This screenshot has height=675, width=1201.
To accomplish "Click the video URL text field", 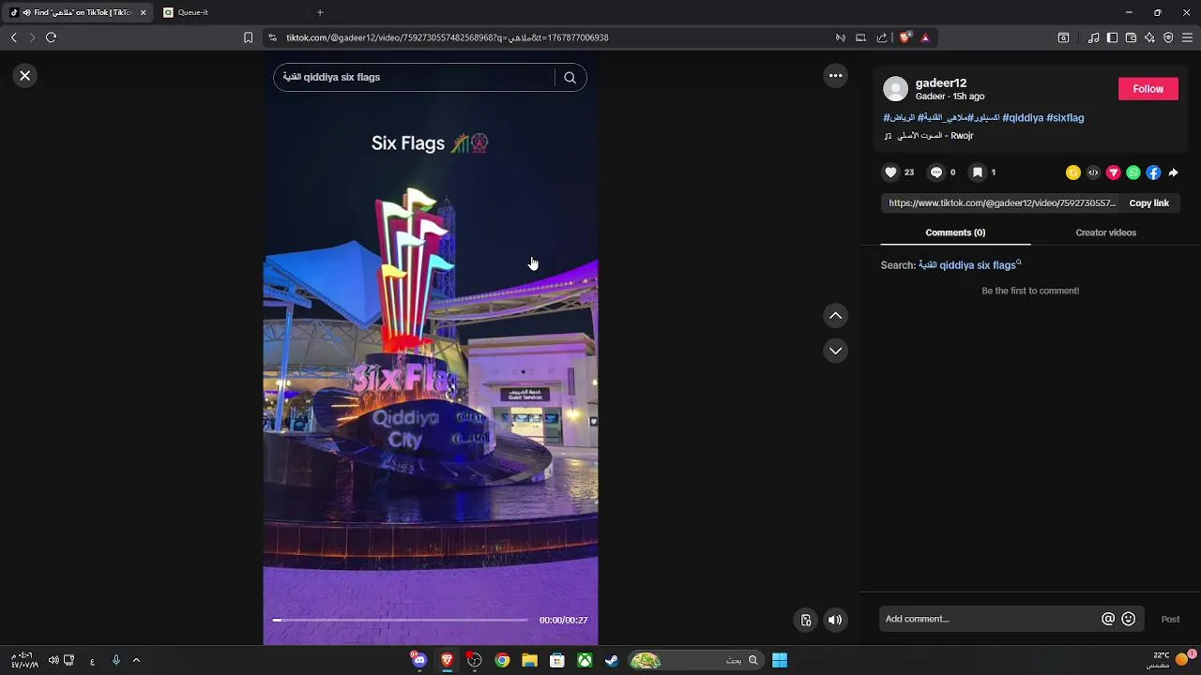I will tap(1002, 203).
